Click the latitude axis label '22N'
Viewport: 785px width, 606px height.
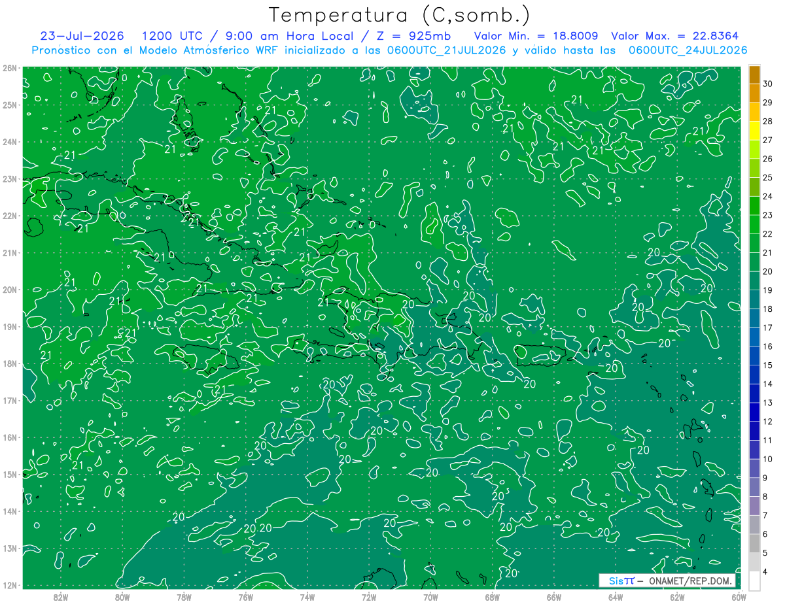[x=9, y=216]
